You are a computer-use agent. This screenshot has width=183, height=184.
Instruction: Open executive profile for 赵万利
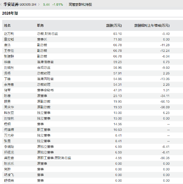point(9,34)
